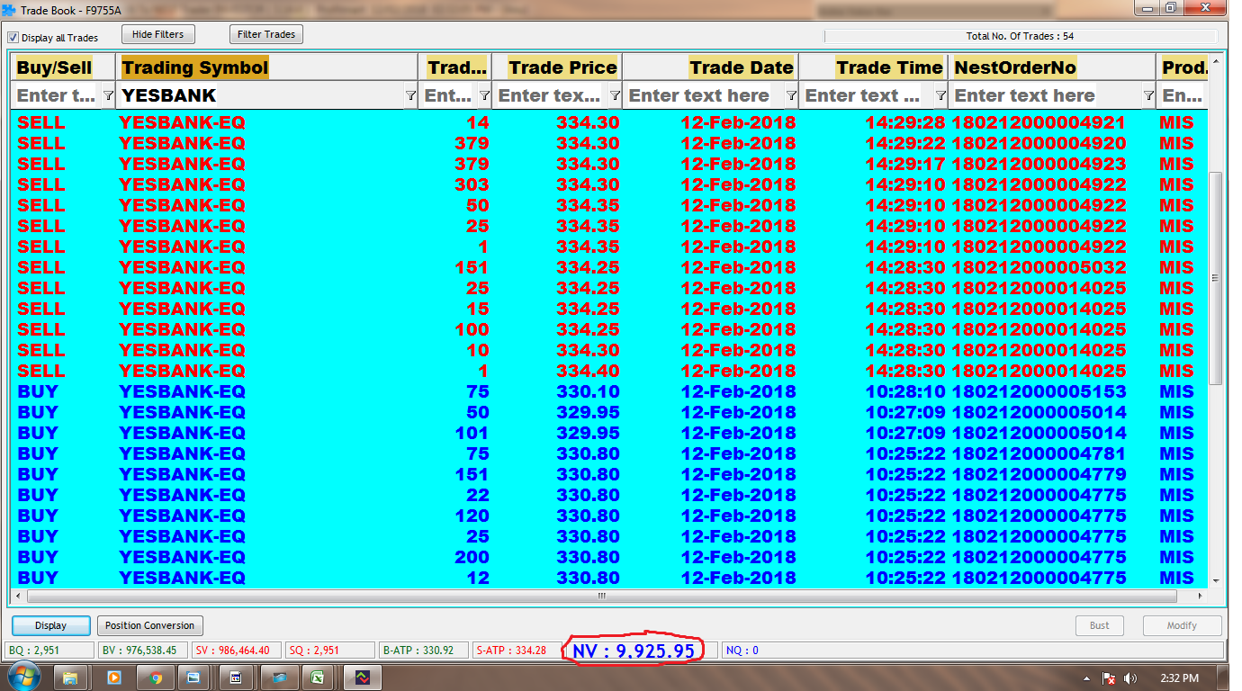Click the Filter Trades button
Viewport: 1242px width, 691px height.
(x=266, y=35)
